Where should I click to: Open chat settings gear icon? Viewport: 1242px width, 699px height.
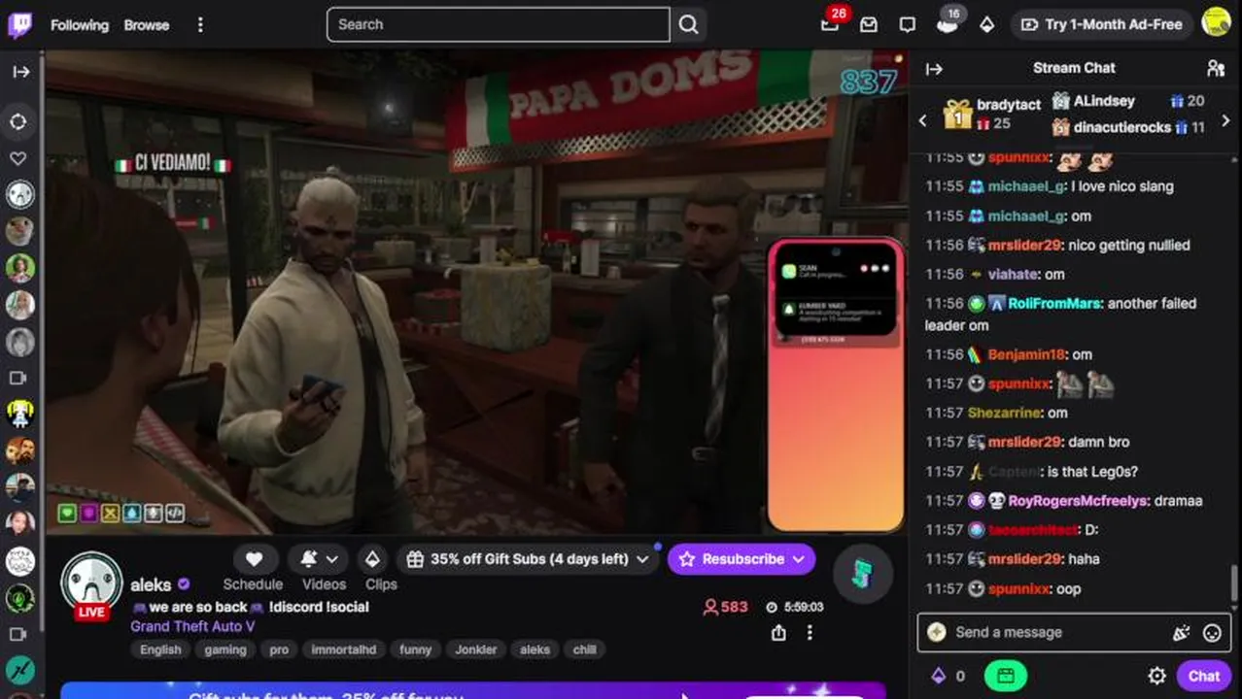click(1156, 676)
